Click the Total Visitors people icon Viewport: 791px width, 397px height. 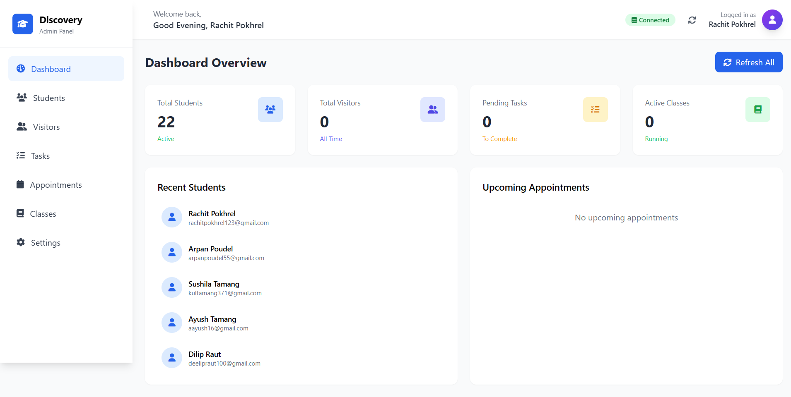coord(432,110)
